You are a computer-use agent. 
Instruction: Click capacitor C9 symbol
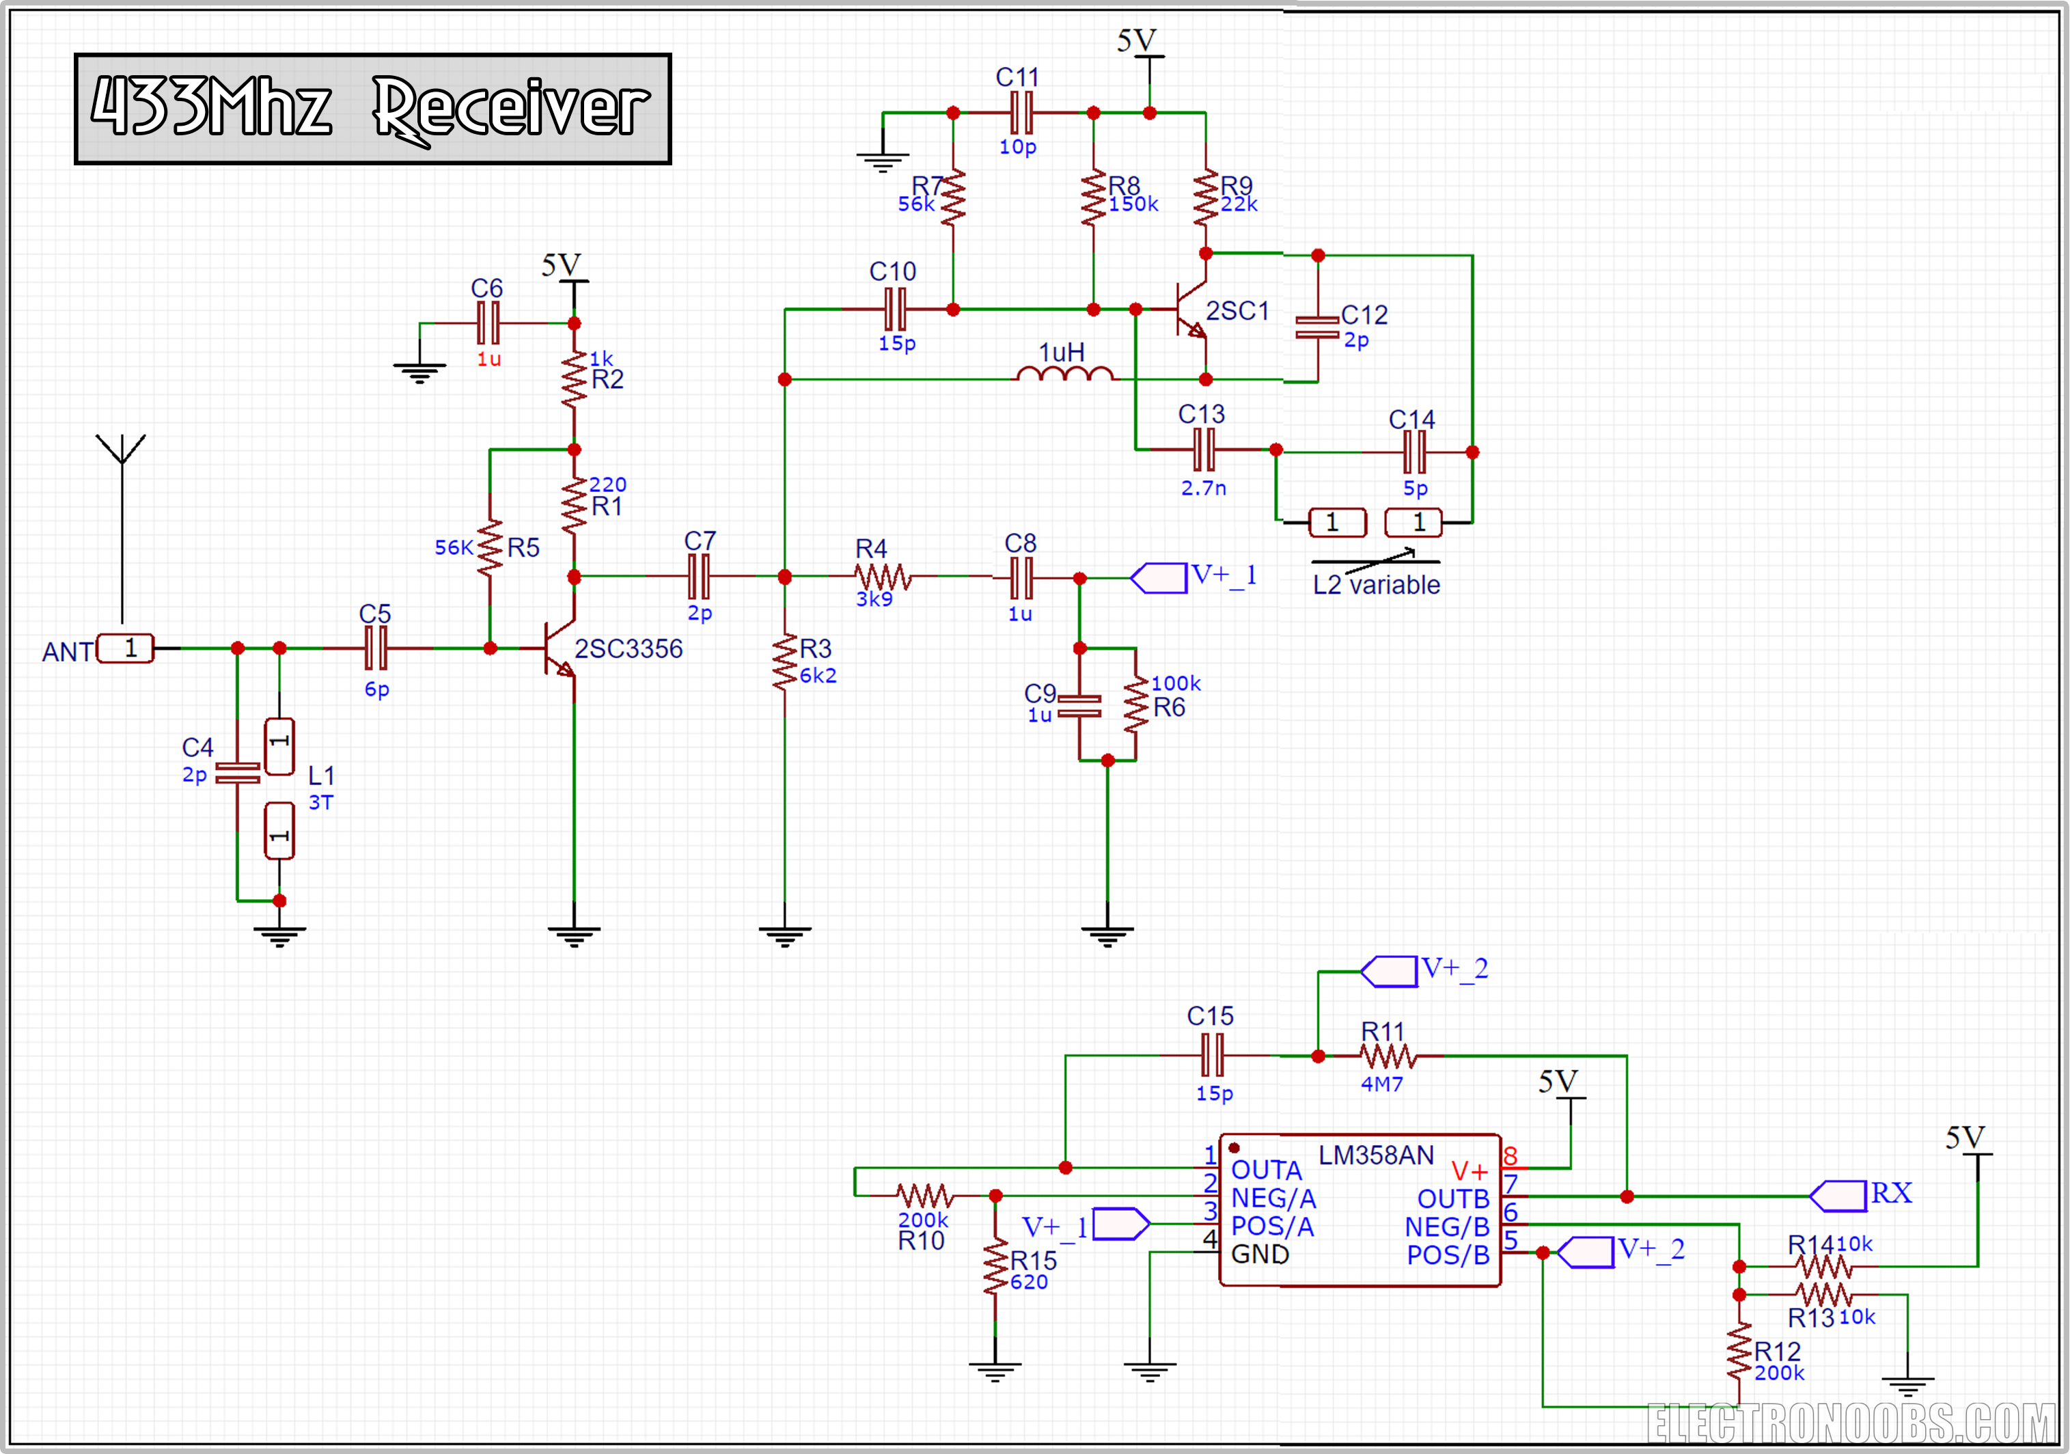point(1079,706)
